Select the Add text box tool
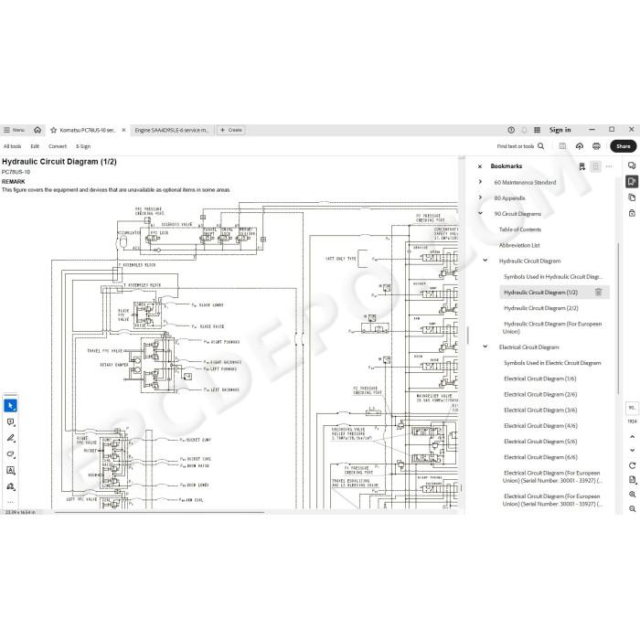Screen dimensions: 640x640 [x=11, y=470]
